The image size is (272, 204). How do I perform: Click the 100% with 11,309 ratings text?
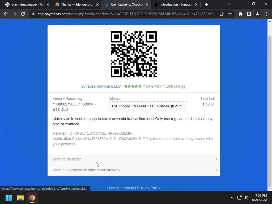pos(164,86)
